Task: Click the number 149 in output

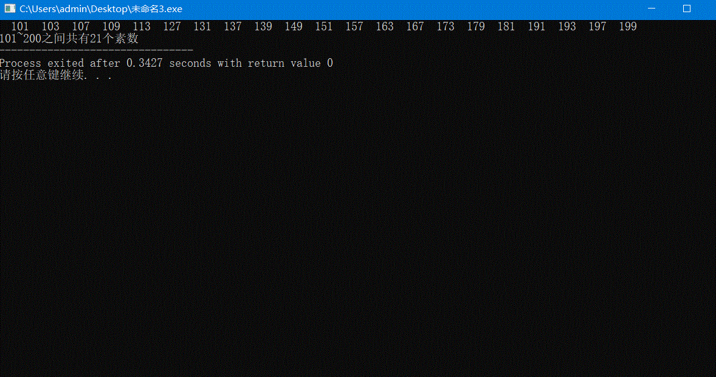Action: (294, 27)
